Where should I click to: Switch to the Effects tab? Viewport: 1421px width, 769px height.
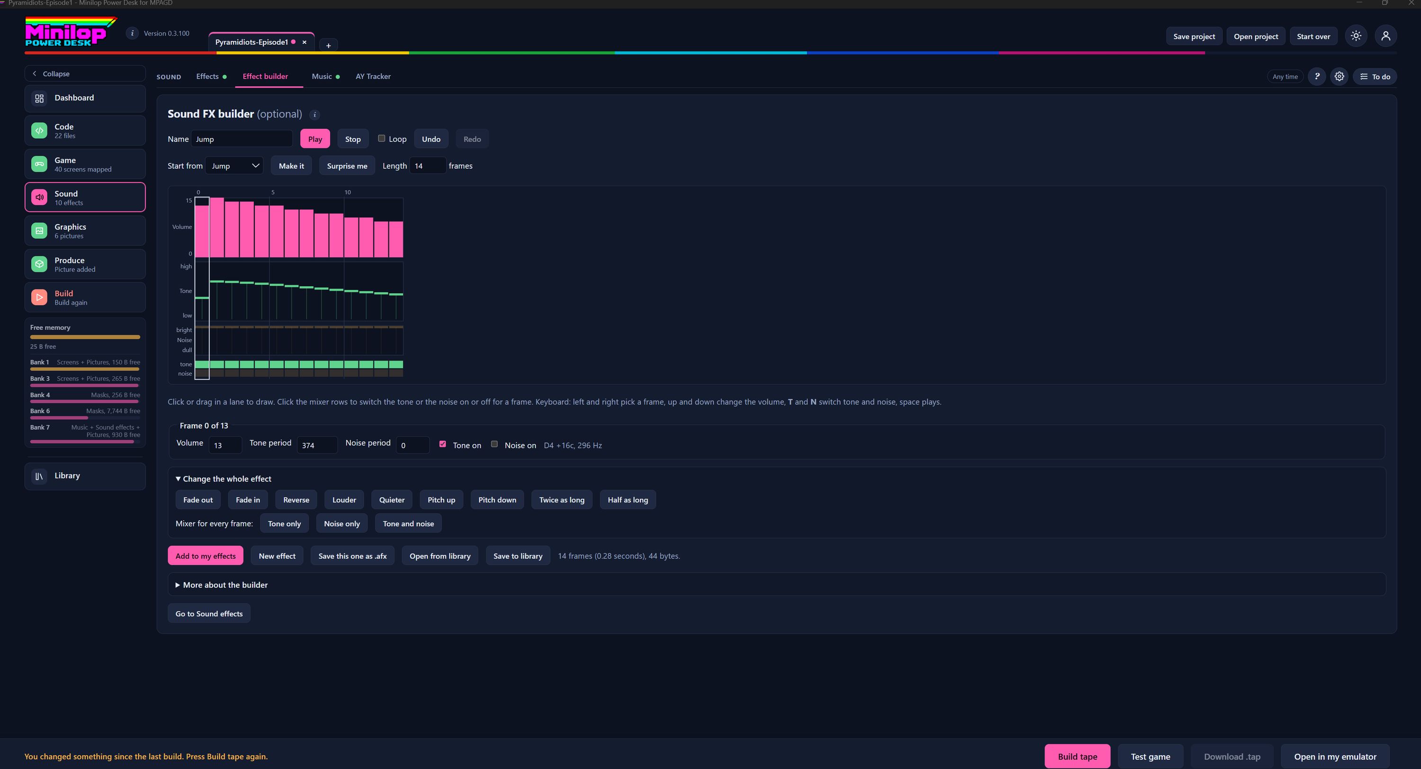click(211, 77)
